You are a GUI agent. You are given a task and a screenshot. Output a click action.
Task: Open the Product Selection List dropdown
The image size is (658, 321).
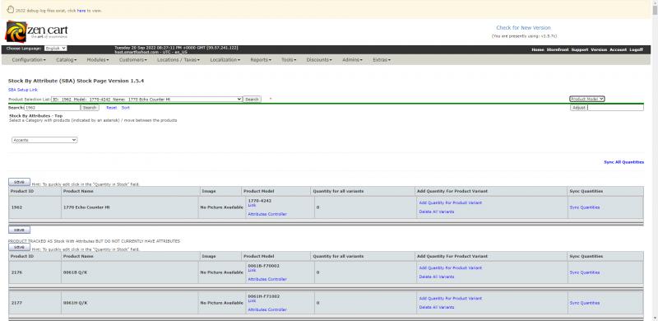pyautogui.click(x=146, y=99)
